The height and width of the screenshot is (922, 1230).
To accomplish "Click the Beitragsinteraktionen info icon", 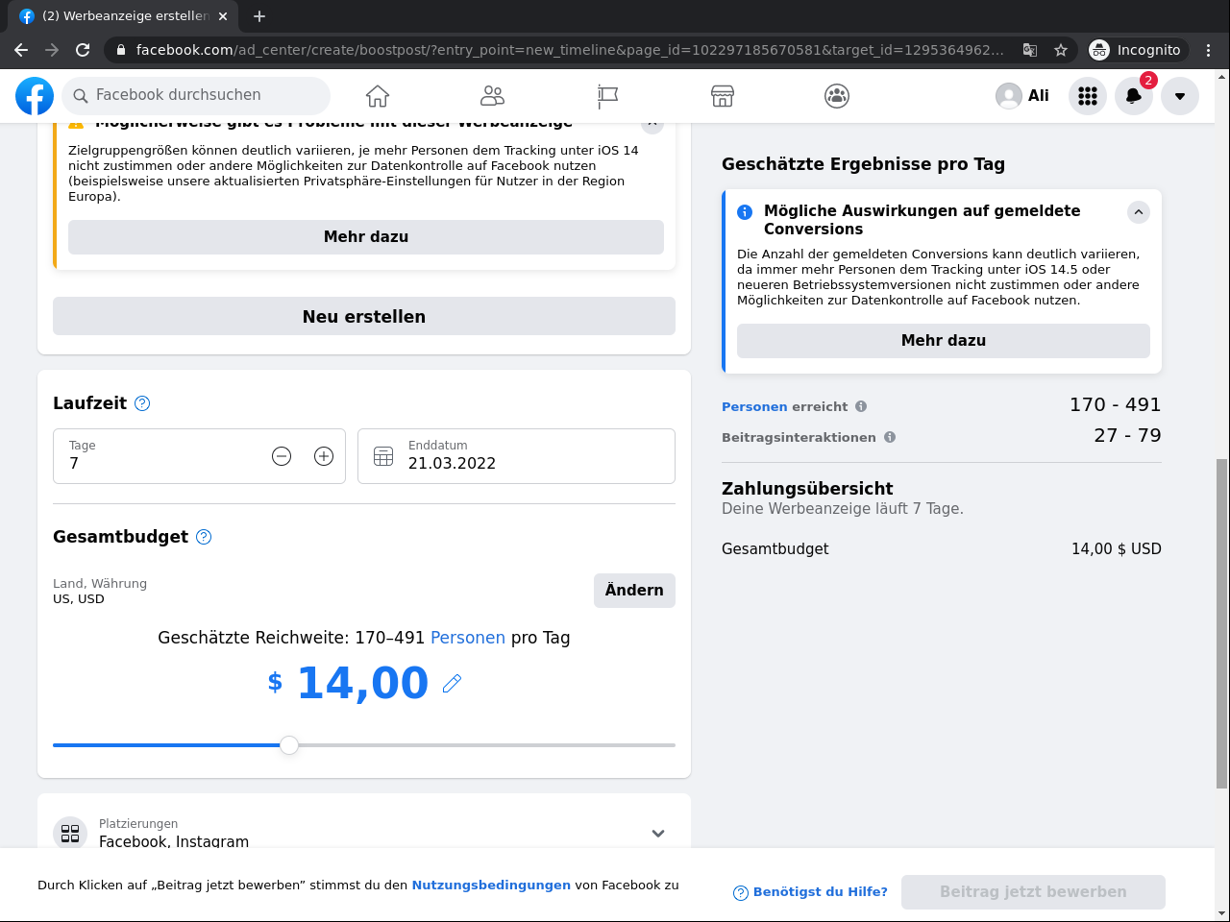I will point(890,437).
